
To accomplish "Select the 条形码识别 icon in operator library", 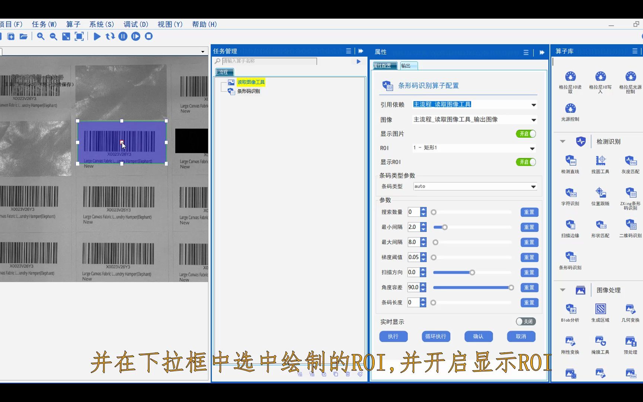I will coord(570,257).
